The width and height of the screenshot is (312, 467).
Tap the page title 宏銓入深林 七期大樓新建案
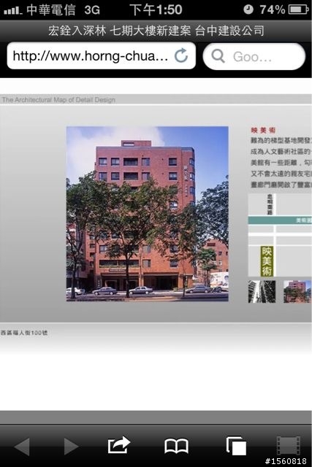coord(119,31)
